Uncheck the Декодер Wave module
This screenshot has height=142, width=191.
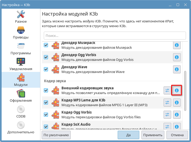46,69
